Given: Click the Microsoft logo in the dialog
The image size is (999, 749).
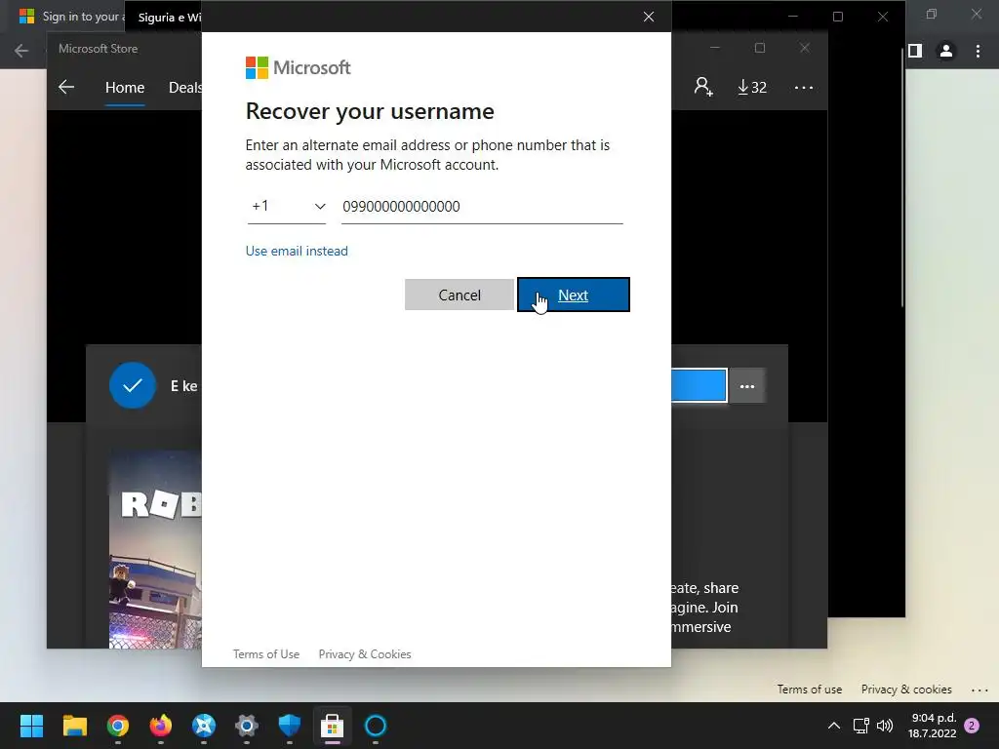Looking at the screenshot, I should tap(299, 67).
